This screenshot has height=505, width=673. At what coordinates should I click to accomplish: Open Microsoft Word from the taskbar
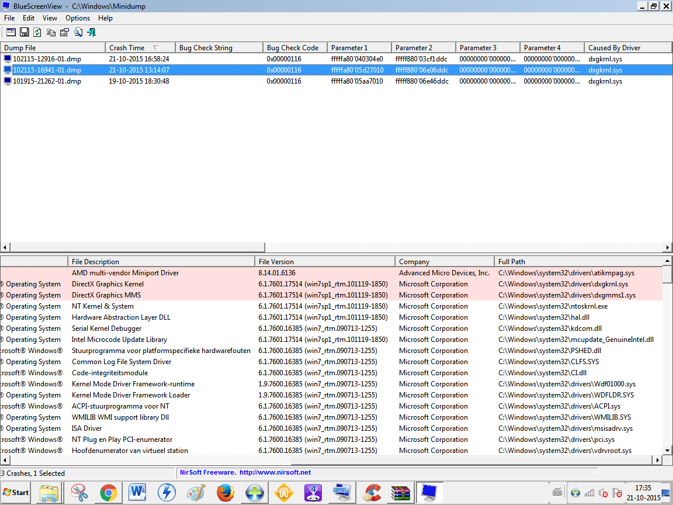click(137, 493)
